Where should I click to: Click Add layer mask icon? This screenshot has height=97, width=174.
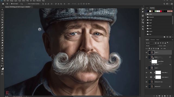(x=160, y=96)
